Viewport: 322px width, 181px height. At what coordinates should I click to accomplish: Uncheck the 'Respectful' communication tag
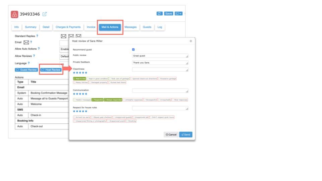pyautogui.click(x=98, y=100)
